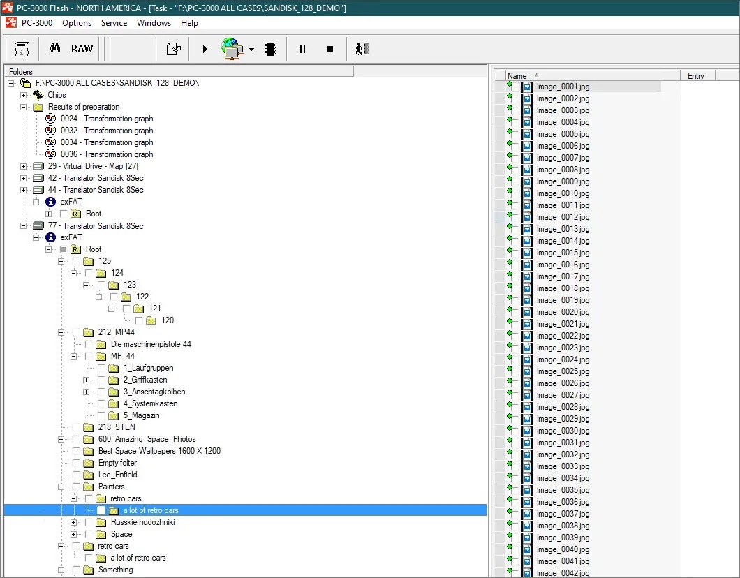This screenshot has height=578, width=740.
Task: Check the Lee_Enfield folder checkbox
Action: point(76,475)
